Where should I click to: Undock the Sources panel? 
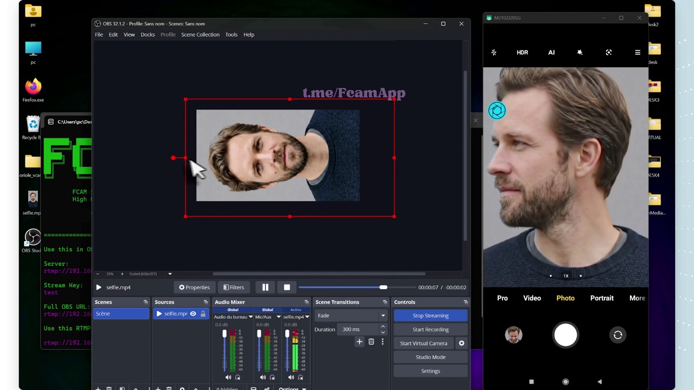(205, 302)
